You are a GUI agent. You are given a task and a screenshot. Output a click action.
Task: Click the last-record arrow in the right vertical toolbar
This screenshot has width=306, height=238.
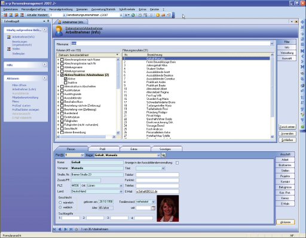302,66
